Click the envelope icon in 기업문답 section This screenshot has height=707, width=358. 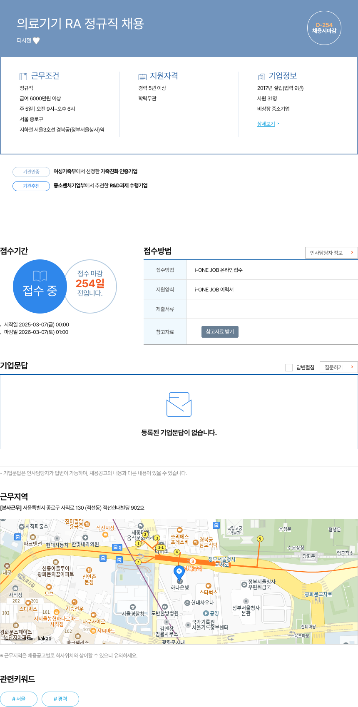pyautogui.click(x=179, y=404)
